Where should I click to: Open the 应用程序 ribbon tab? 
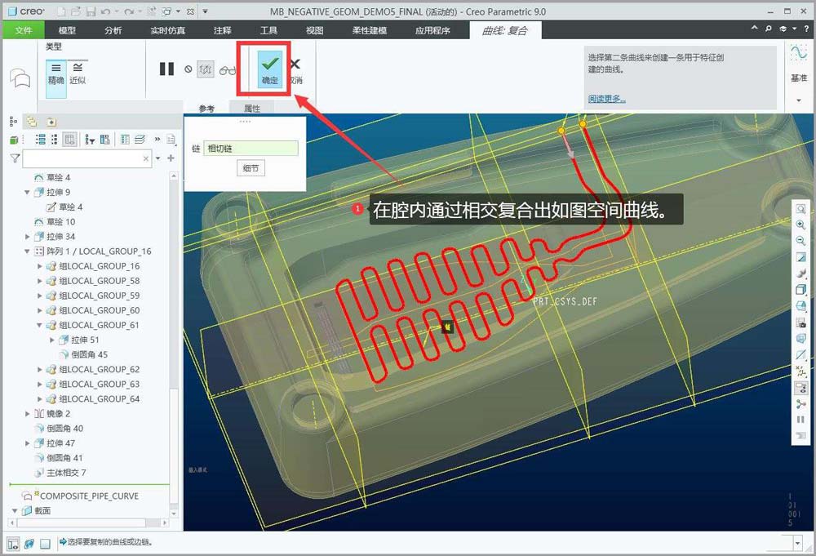click(x=433, y=30)
